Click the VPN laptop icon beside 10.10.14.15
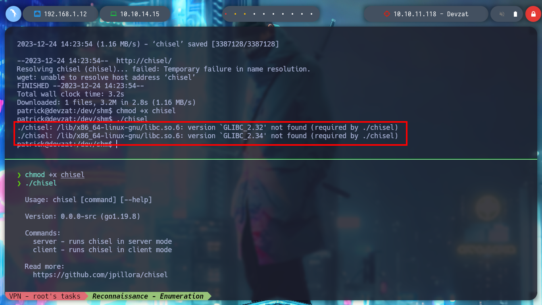The width and height of the screenshot is (542, 305). [113, 14]
